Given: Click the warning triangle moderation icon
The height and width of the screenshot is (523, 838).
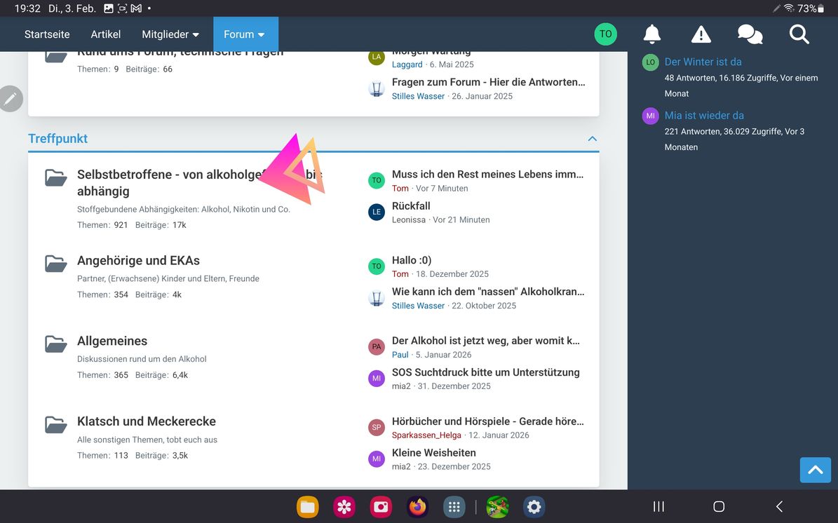Looking at the screenshot, I should click(701, 34).
